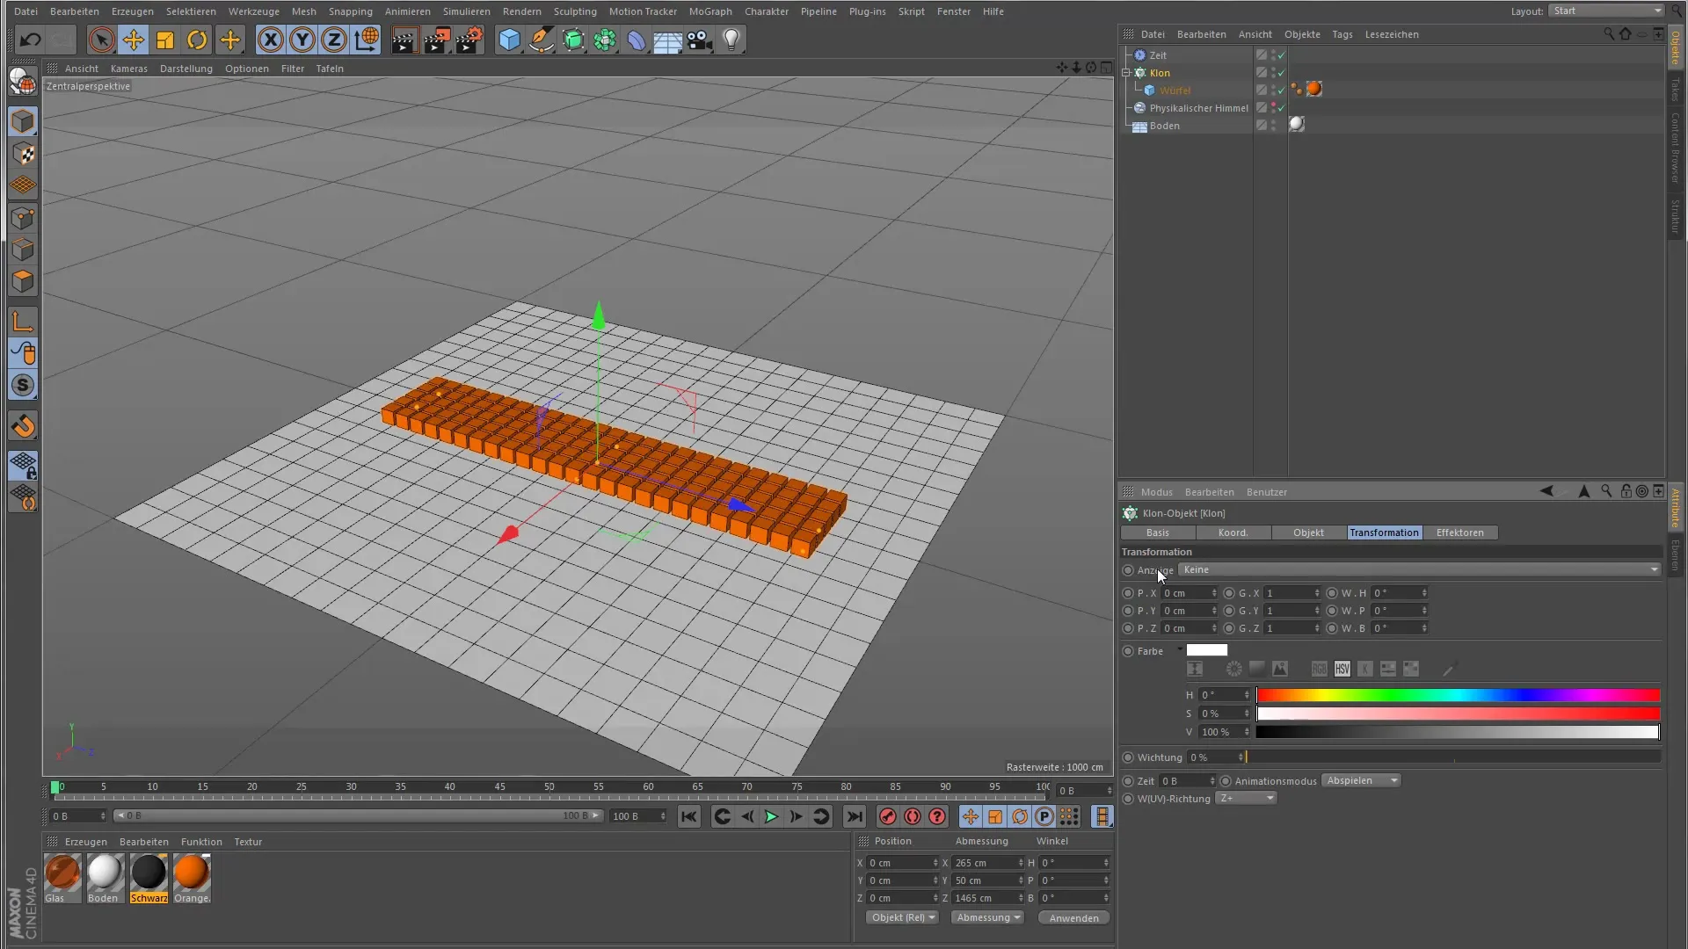Open the spline pen tool
Viewport: 1688px width, 949px height.
pos(542,40)
